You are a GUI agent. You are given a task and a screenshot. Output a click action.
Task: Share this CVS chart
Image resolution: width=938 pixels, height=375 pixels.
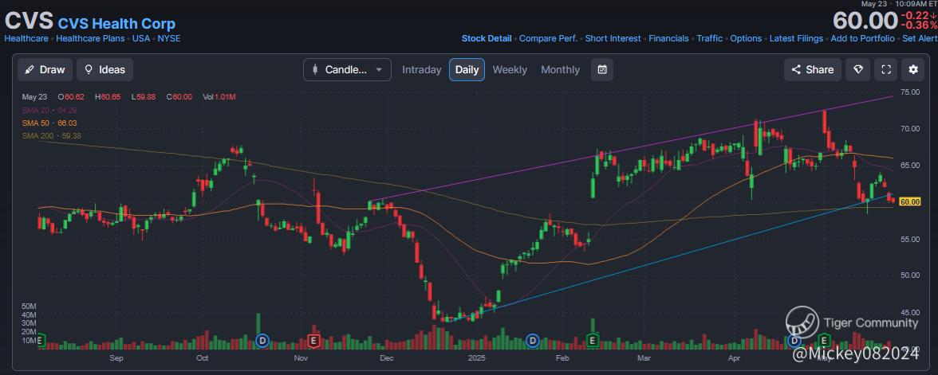click(x=812, y=70)
